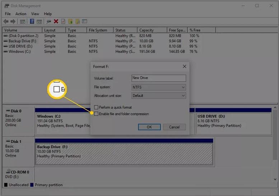Viewport: 279px width, 196px height.
Task: Select the USB DRIVE (D:) partition block
Action: pyautogui.click(x=233, y=121)
